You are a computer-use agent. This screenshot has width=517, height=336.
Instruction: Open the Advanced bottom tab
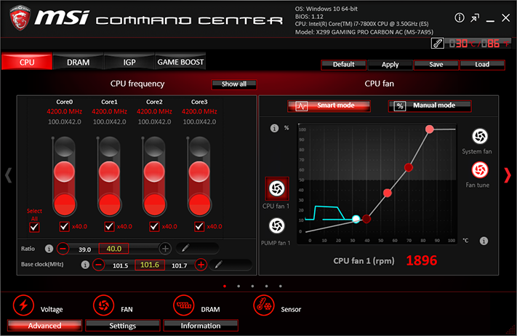tap(44, 325)
